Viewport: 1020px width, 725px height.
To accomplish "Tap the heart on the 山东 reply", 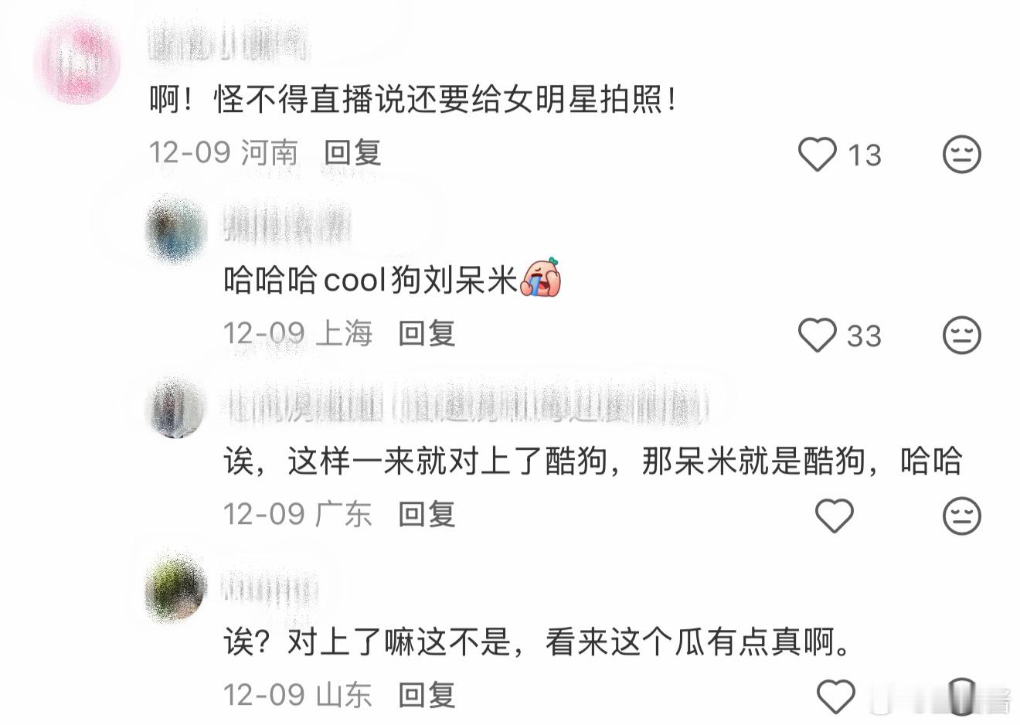I will [x=835, y=696].
